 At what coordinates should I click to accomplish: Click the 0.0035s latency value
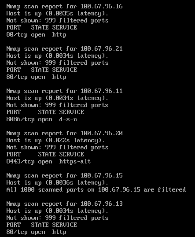(61, 14)
